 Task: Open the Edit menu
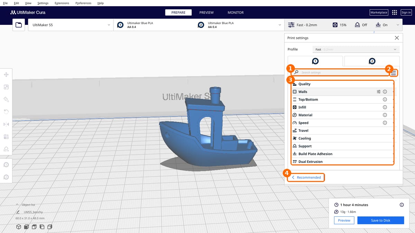pos(17,3)
